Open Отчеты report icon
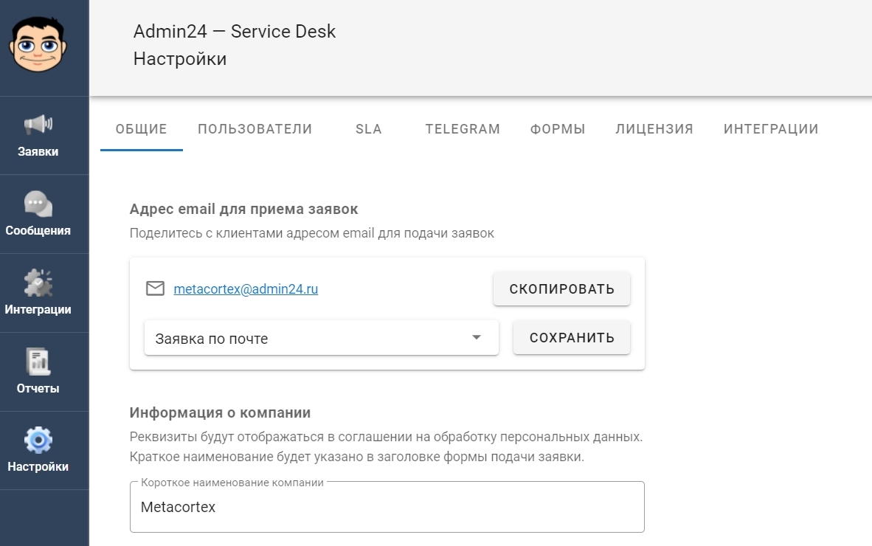This screenshot has width=872, height=546. [38, 362]
